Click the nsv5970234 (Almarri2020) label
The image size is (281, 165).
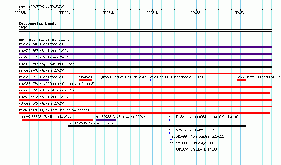point(191,130)
